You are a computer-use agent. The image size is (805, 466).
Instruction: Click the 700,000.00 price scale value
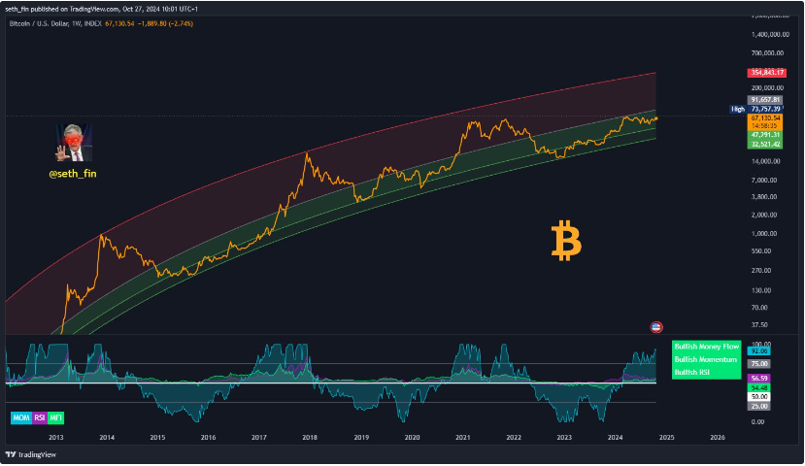click(x=768, y=52)
